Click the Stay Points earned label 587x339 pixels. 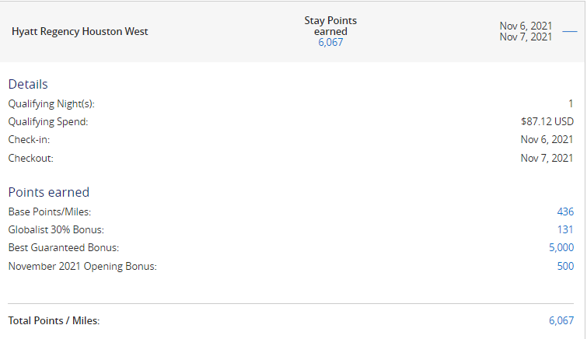click(x=330, y=26)
